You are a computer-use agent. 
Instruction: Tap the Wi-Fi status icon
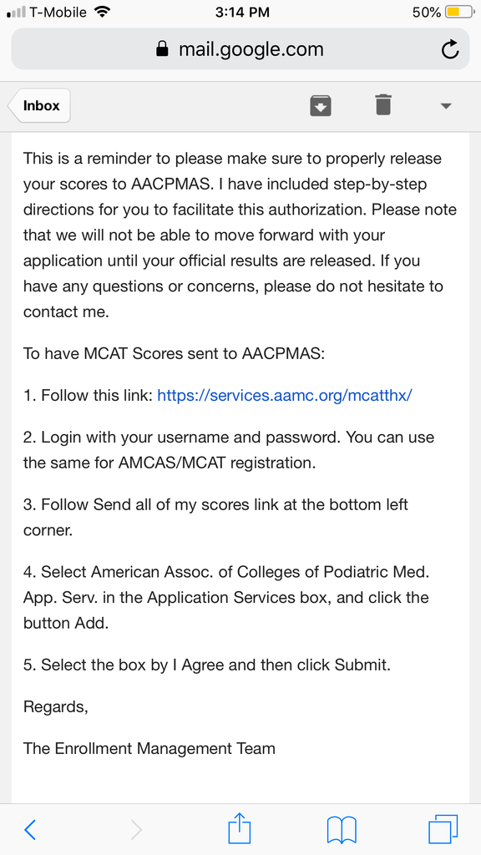click(x=102, y=12)
